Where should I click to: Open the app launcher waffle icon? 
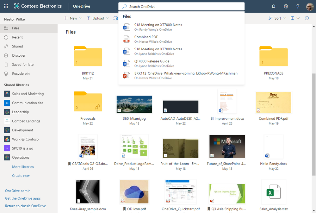pos(6,6)
